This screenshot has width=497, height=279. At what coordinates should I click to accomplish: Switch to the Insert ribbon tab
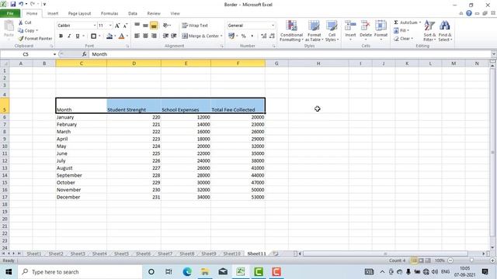pos(53,13)
